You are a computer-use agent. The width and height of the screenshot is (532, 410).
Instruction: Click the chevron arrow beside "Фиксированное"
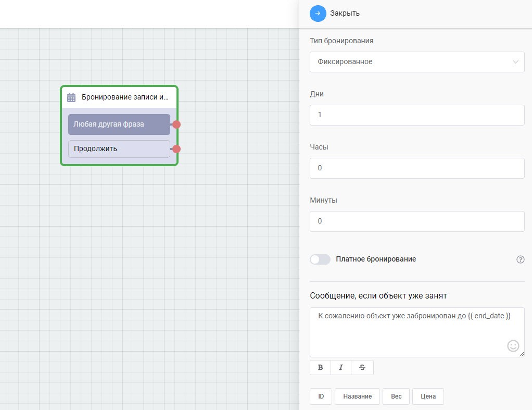pos(515,61)
